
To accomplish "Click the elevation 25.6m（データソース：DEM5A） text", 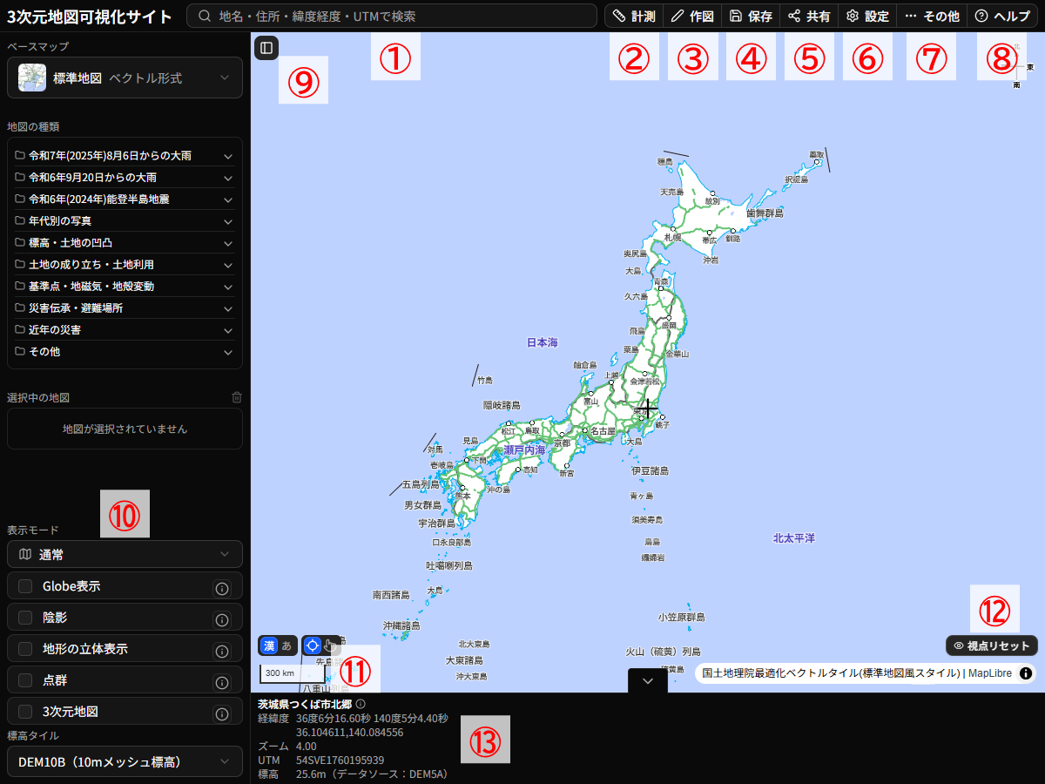I will pos(371,774).
